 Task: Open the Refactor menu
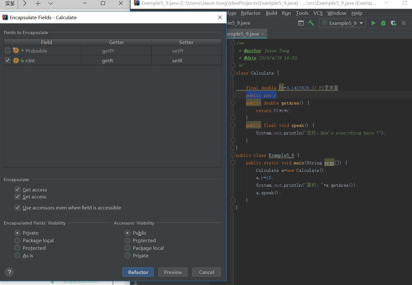tap(251, 13)
